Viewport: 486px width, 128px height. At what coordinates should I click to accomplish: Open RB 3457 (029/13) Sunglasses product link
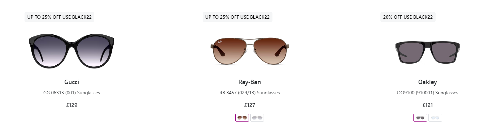click(x=250, y=93)
